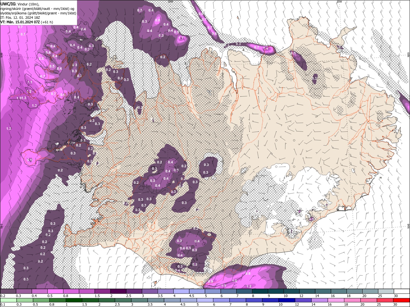Click the 'UWC/IG: Vindur (10m),' title line
Viewport: 410px width, 307px height.
tap(20, 4)
